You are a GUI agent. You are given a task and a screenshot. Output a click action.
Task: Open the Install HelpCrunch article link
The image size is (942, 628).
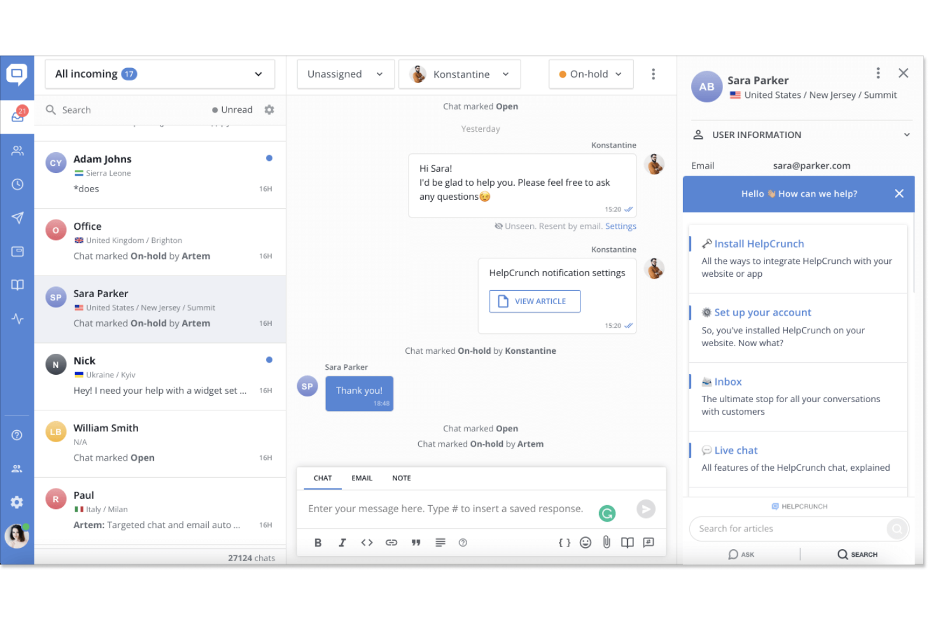click(x=758, y=243)
